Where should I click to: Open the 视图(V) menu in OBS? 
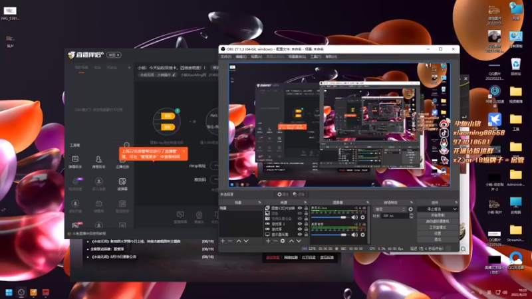(x=256, y=56)
